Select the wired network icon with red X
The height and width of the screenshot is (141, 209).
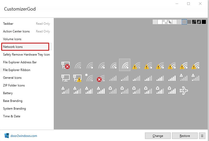[x=66, y=65]
